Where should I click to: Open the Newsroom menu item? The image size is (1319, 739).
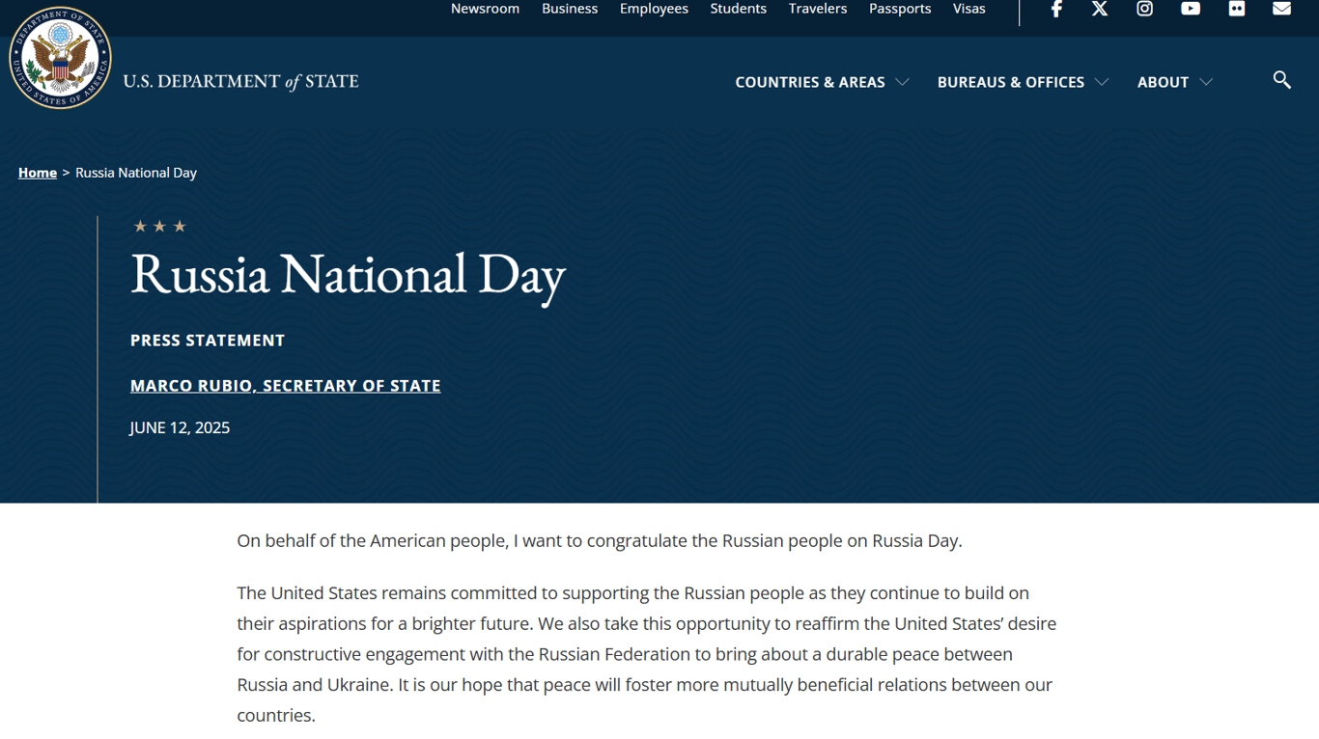[x=485, y=9]
